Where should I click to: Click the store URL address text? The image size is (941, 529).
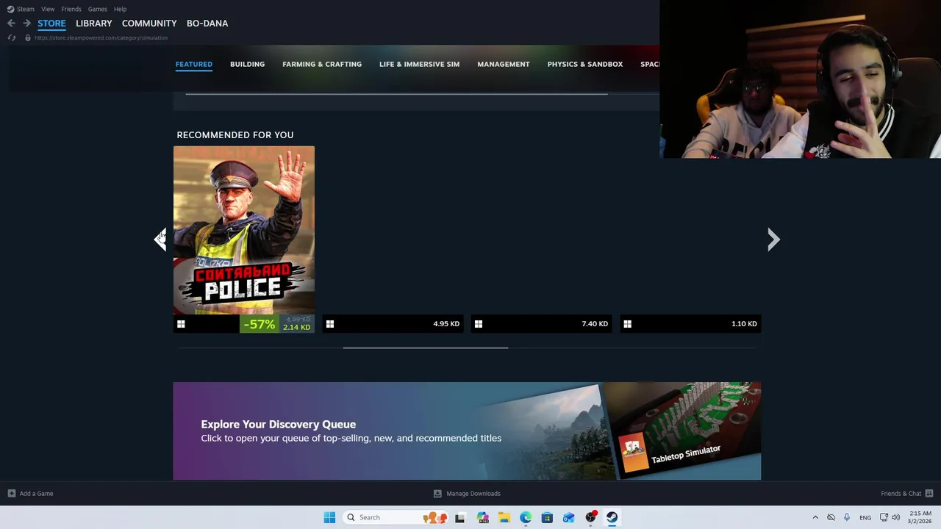click(x=101, y=37)
